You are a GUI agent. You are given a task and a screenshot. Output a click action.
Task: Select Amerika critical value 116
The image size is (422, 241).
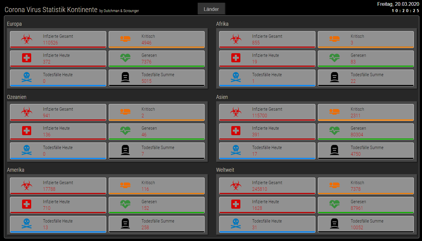coord(145,189)
